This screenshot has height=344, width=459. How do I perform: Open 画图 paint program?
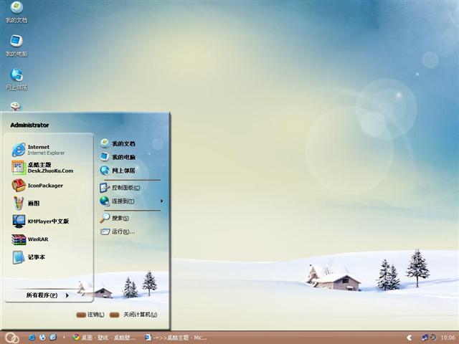click(x=26, y=203)
